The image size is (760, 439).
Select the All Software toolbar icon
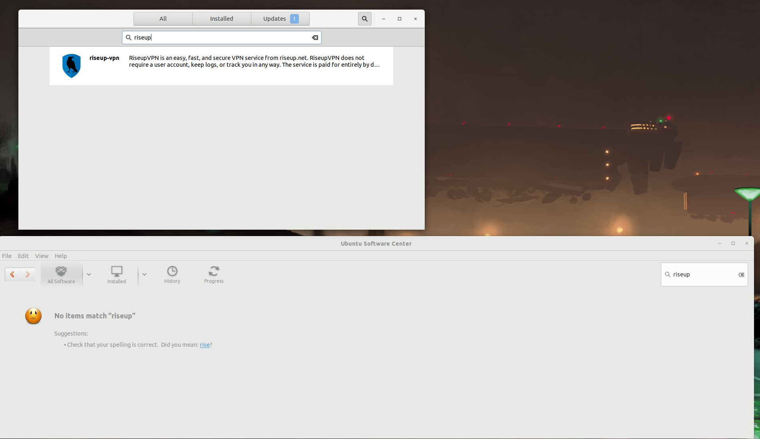(61, 274)
